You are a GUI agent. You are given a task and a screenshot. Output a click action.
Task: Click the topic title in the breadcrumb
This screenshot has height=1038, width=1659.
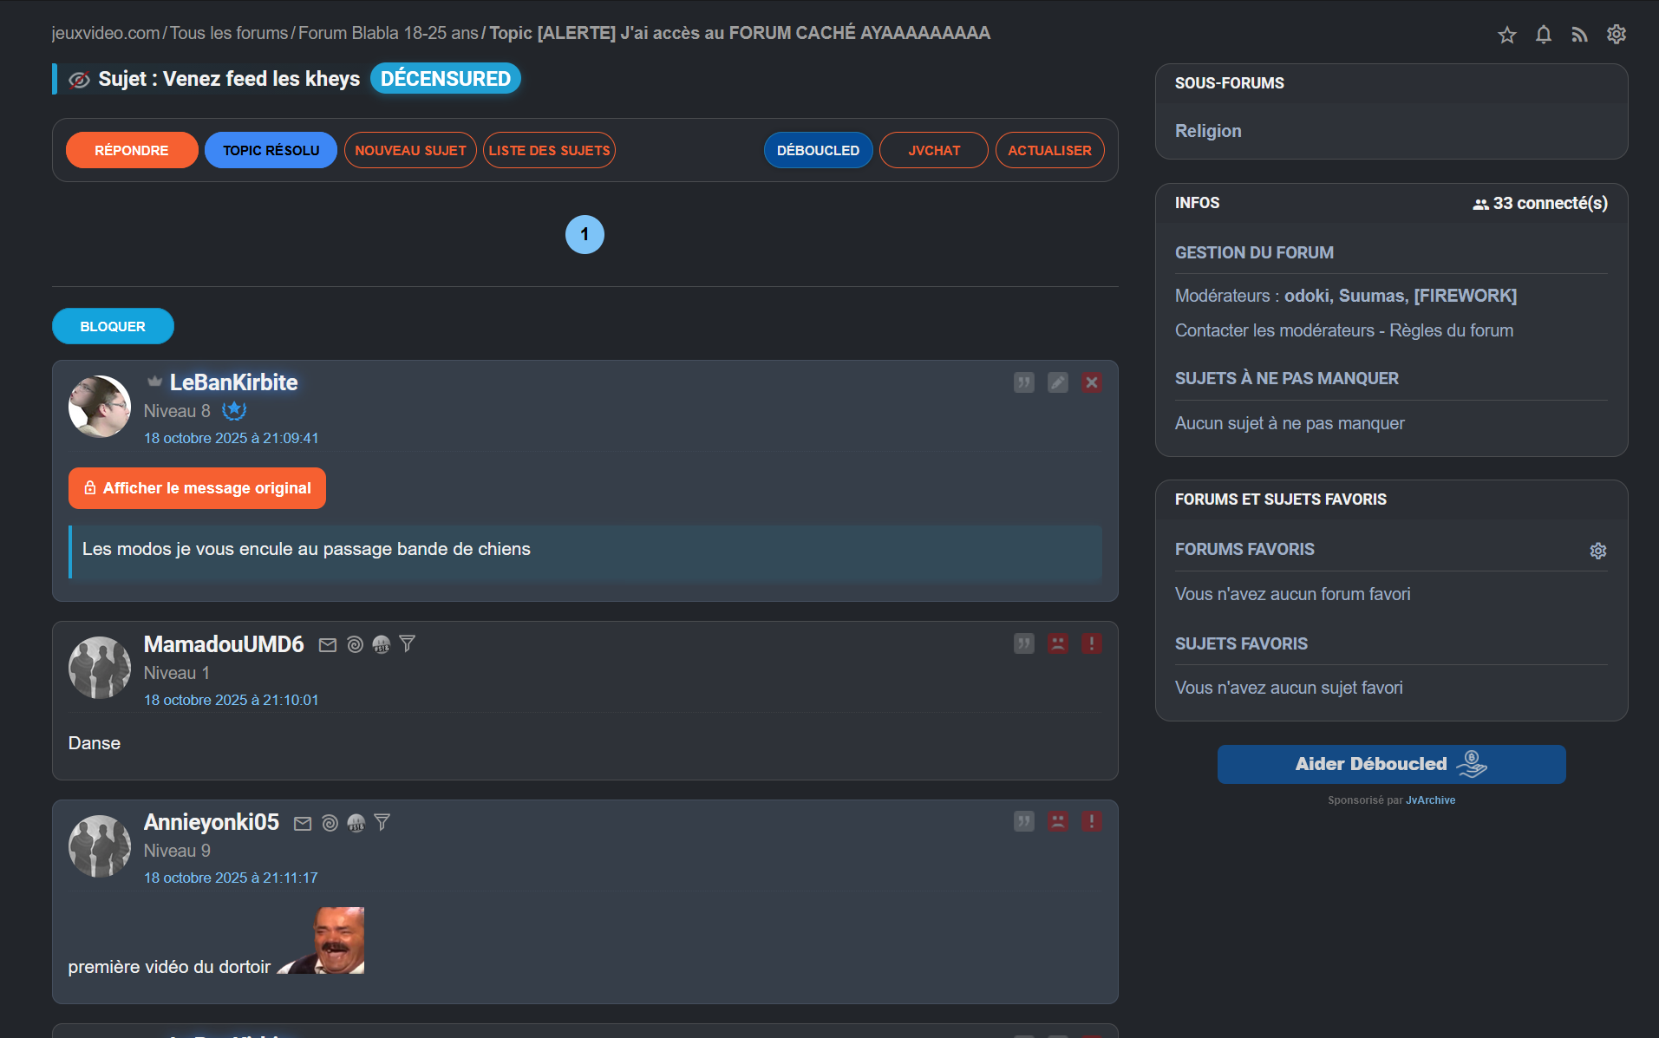coord(740,33)
